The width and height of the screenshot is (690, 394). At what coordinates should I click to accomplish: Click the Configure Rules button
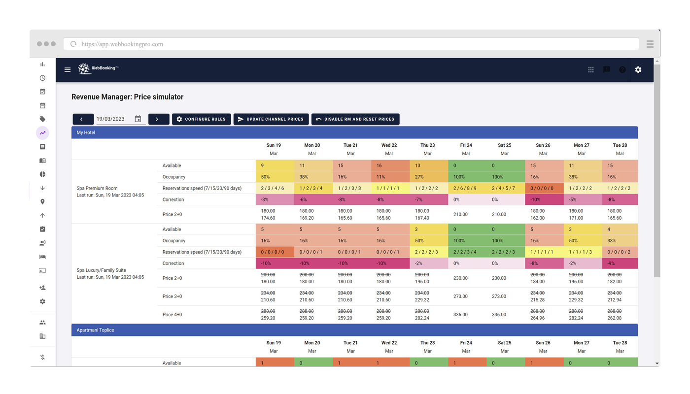(x=201, y=119)
